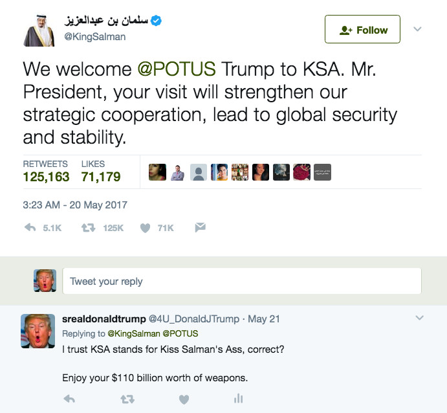Retweet the main tweet showing 125K
The image size is (447, 413).
pos(87,228)
